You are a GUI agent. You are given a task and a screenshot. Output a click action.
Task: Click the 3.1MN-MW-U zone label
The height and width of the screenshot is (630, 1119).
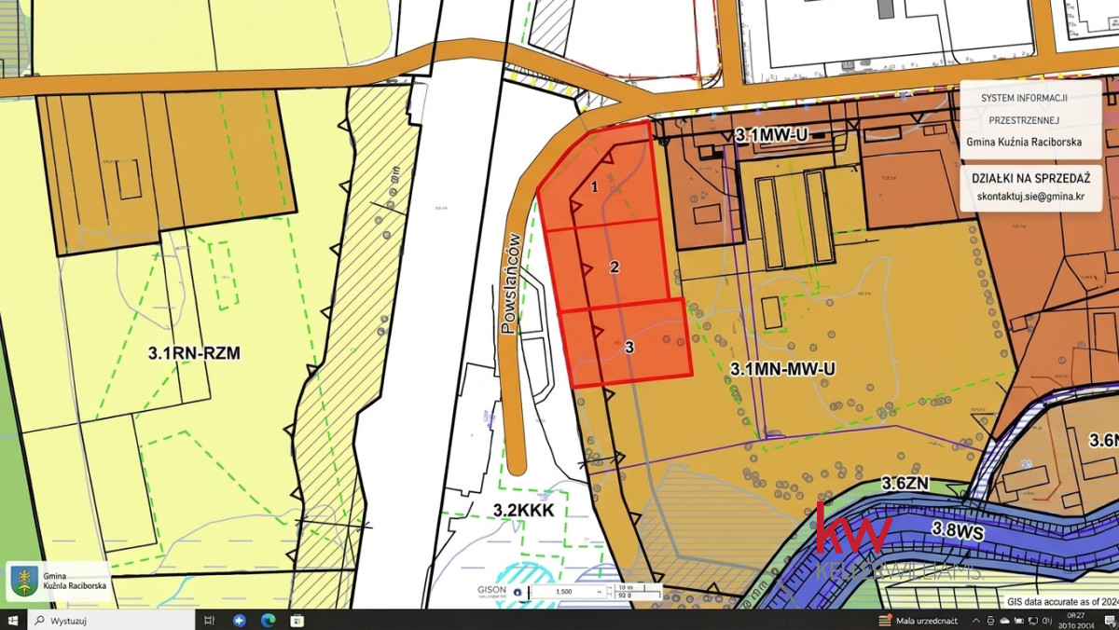781,369
